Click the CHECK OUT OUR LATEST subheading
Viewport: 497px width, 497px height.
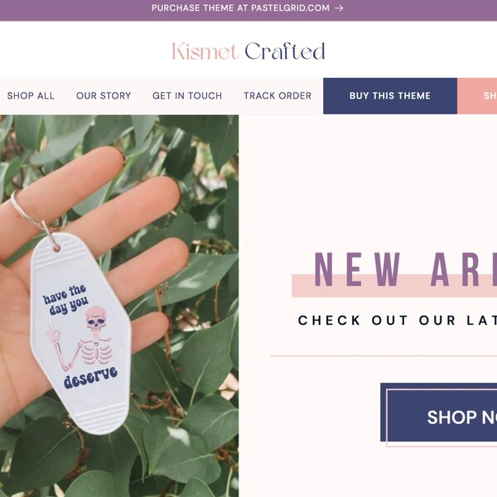click(397, 321)
